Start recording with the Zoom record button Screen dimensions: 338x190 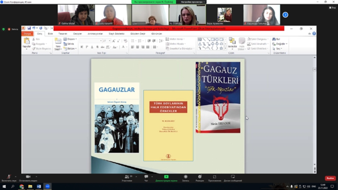click(x=186, y=177)
